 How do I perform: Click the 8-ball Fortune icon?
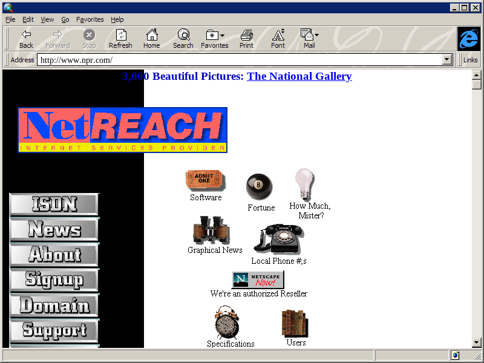259,186
